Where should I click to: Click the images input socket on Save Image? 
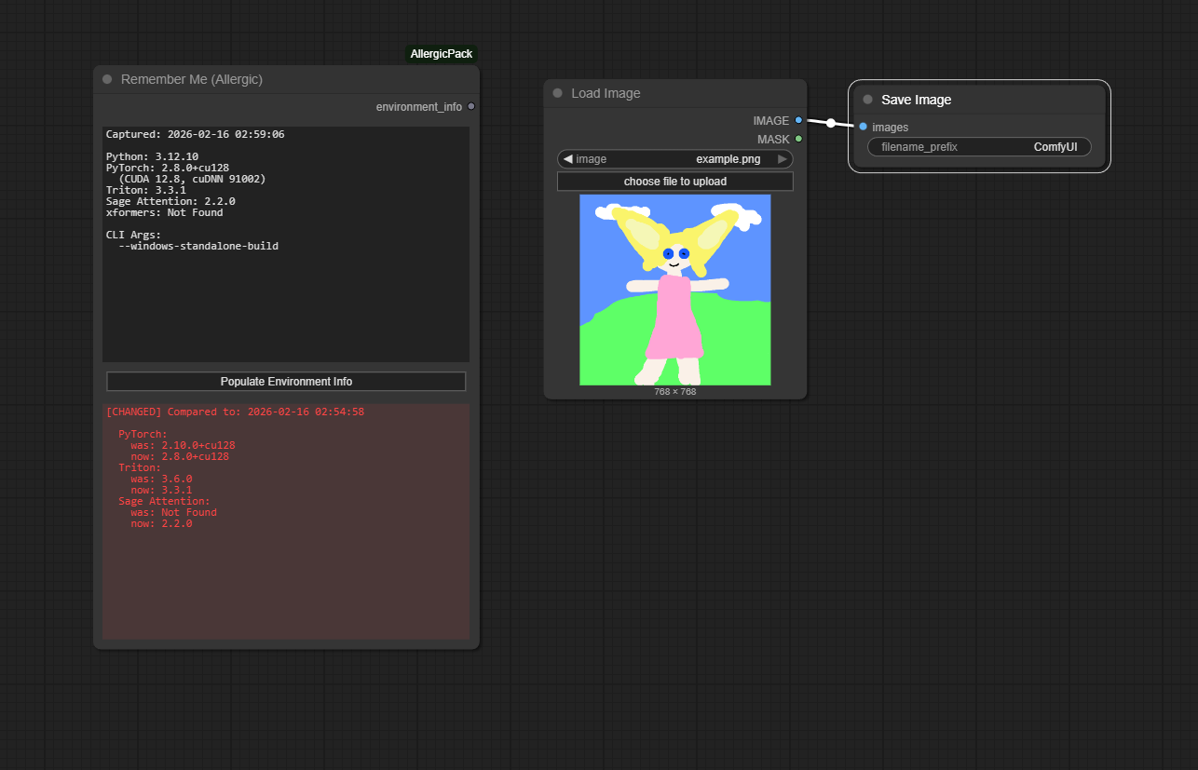point(863,127)
